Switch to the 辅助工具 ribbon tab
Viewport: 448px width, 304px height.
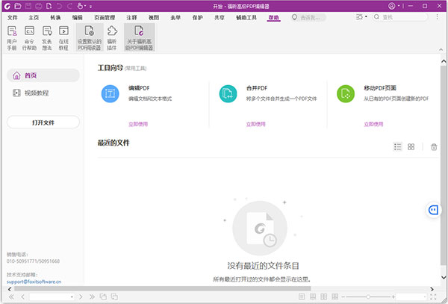[x=246, y=18]
